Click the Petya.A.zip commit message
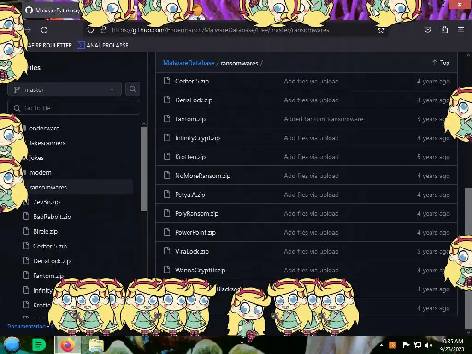Viewport: 472px width, 354px height. [311, 195]
